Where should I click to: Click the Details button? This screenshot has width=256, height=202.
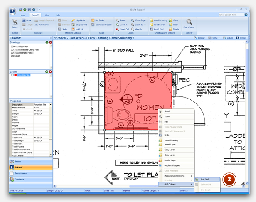click(x=241, y=38)
